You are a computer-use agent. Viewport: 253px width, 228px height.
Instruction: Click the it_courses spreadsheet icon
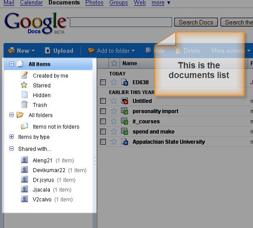pyautogui.click(x=124, y=121)
